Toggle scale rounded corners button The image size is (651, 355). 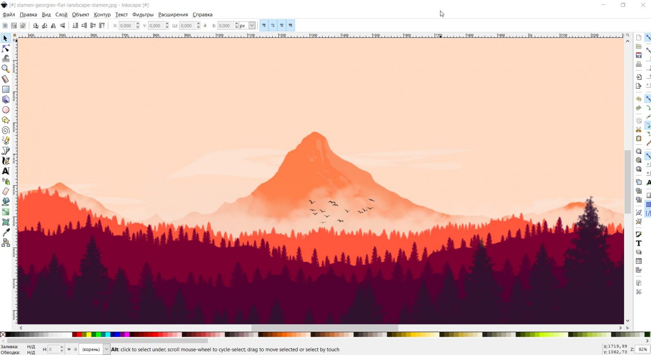(273, 26)
